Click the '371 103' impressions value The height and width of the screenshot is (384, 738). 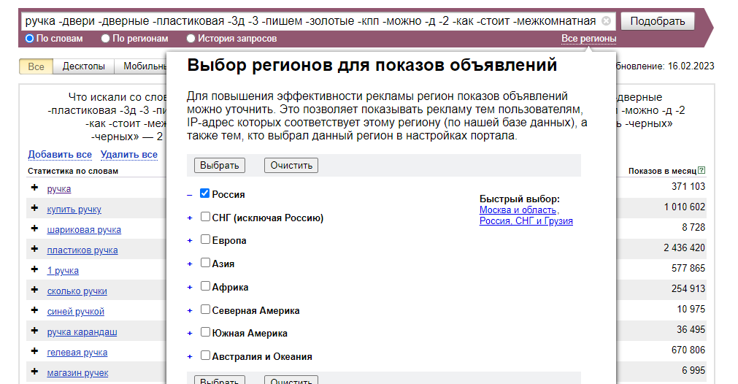click(688, 186)
